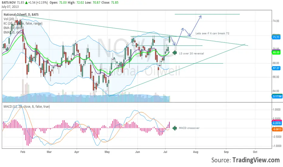Viewport: 283px width, 167px height.
Task: Click the 68.00 price axis tick
Action: tap(276, 63)
